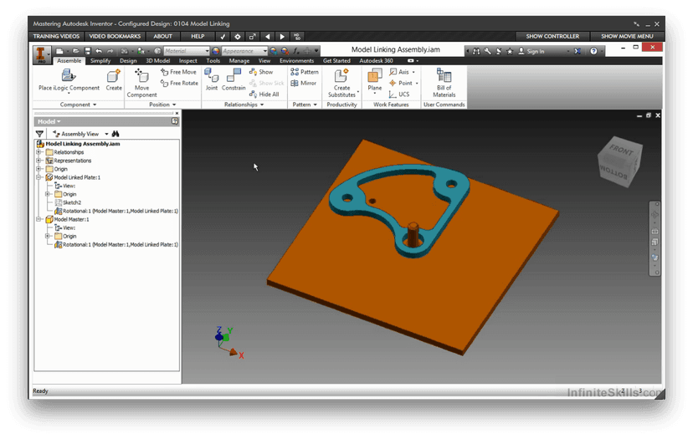This screenshot has width=693, height=439.
Task: Play the next video arrow
Action: [282, 37]
